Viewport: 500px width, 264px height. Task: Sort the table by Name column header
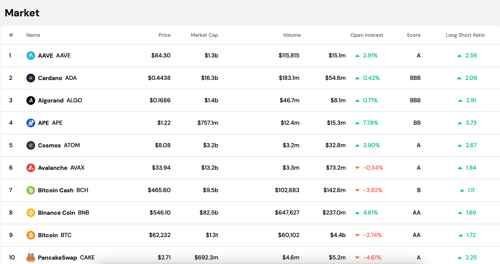pyautogui.click(x=33, y=35)
